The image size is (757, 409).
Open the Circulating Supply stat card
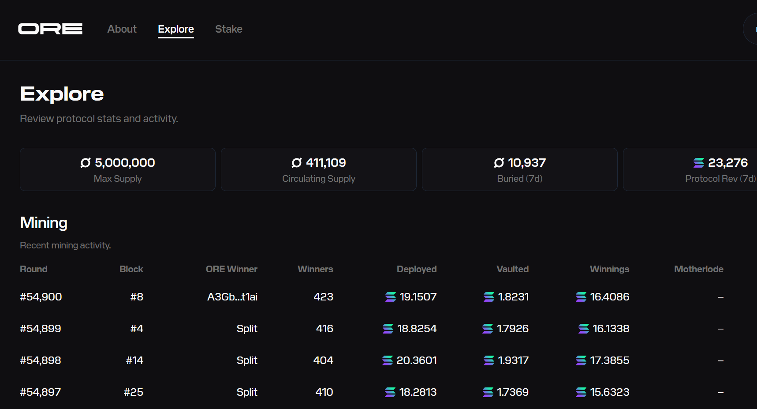coord(319,169)
